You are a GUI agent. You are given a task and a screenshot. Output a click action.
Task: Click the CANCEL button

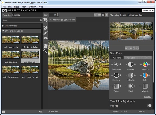click(142, 112)
